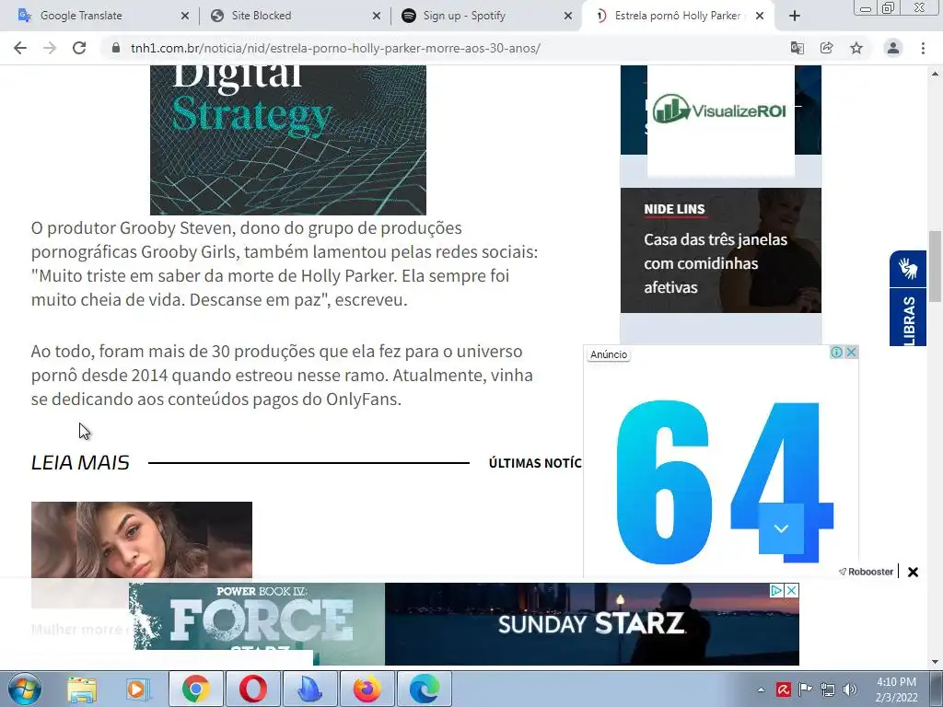This screenshot has height=707, width=943.
Task: Click the LEIA MAIS heading
Action: click(81, 462)
